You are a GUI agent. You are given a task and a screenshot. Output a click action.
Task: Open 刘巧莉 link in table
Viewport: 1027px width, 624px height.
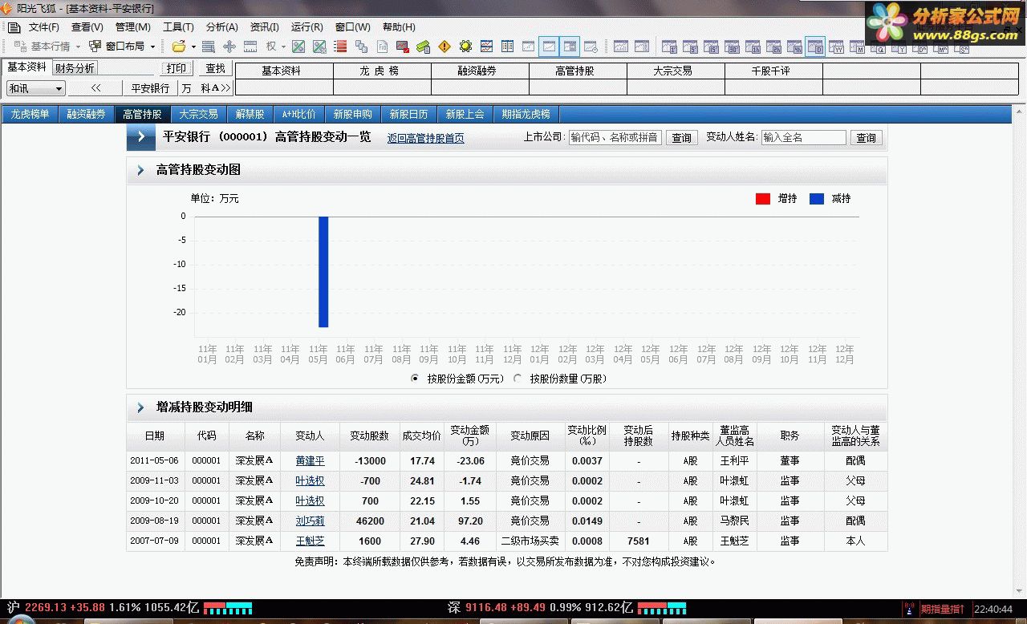click(x=310, y=521)
